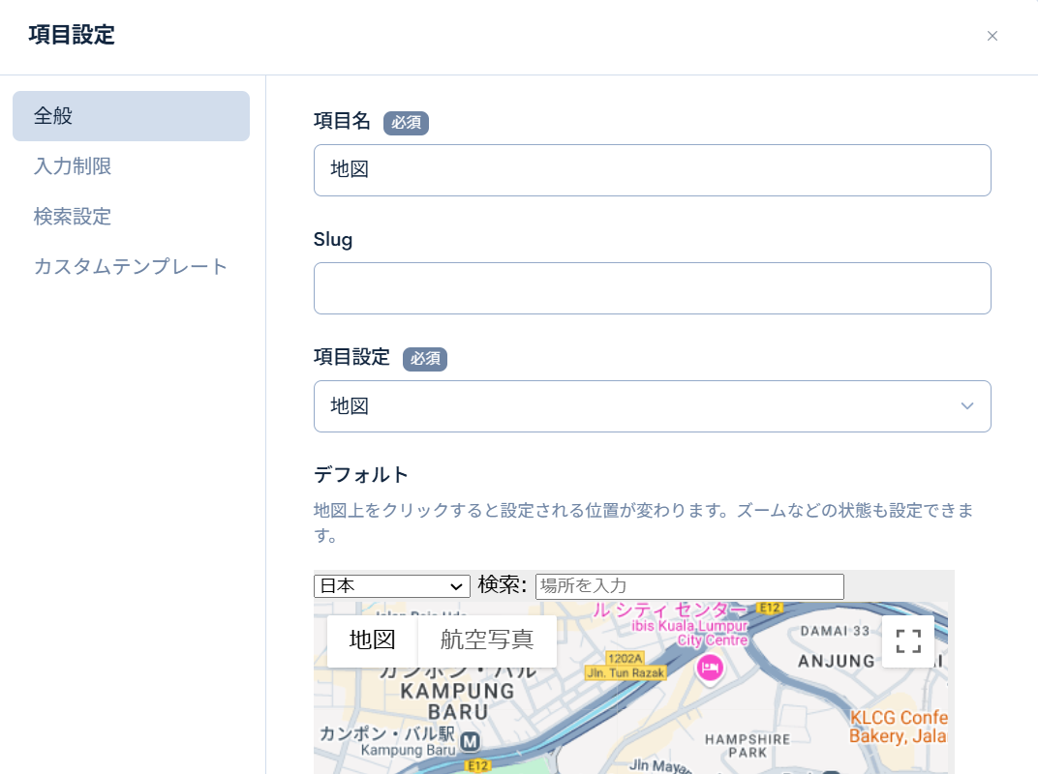Click the ibis Kuala Lumpur City Centre label
The height and width of the screenshot is (774, 1038).
click(687, 632)
